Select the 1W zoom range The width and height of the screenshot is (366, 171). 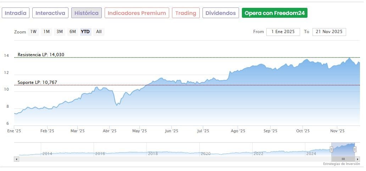33,32
